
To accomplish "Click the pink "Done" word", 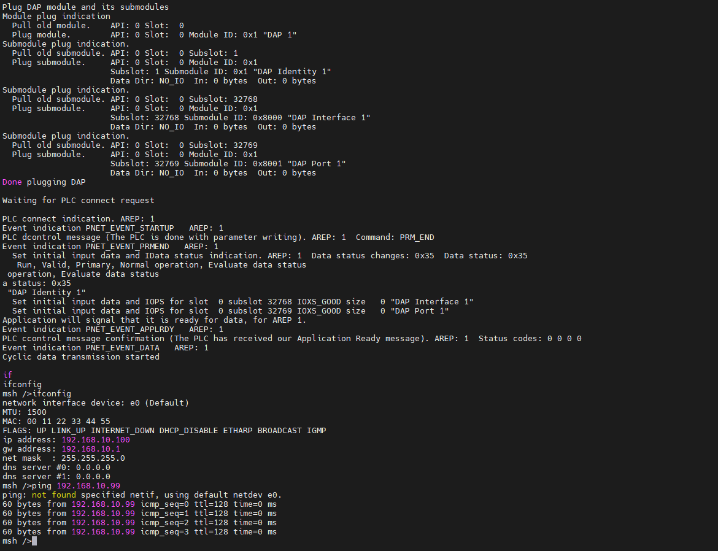I will 12,182.
